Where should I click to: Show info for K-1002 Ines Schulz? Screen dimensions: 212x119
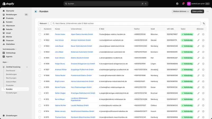[x=203, y=40]
